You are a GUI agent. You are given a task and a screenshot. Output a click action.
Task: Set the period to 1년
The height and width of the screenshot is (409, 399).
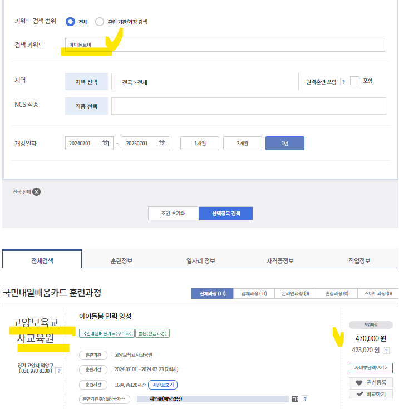(285, 143)
